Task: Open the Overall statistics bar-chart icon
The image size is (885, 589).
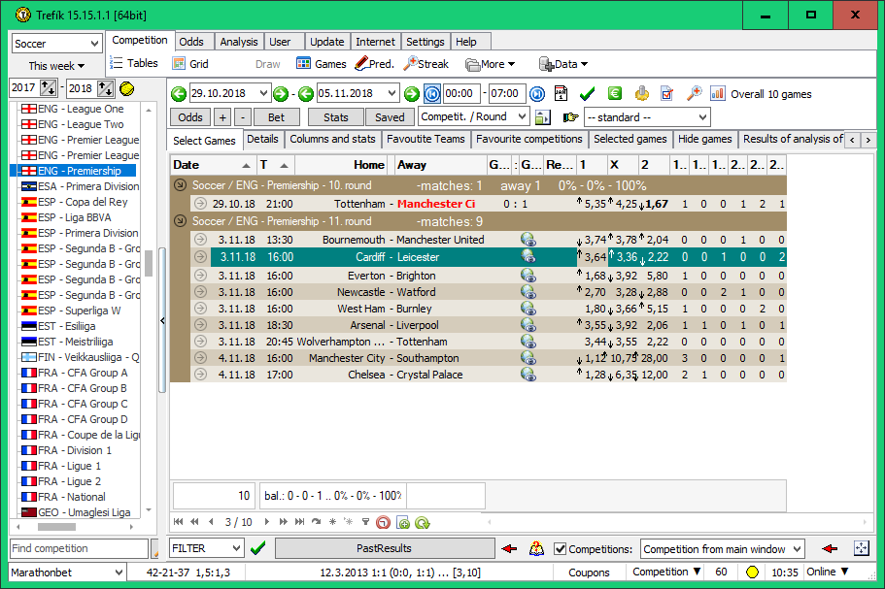Action: click(x=717, y=93)
